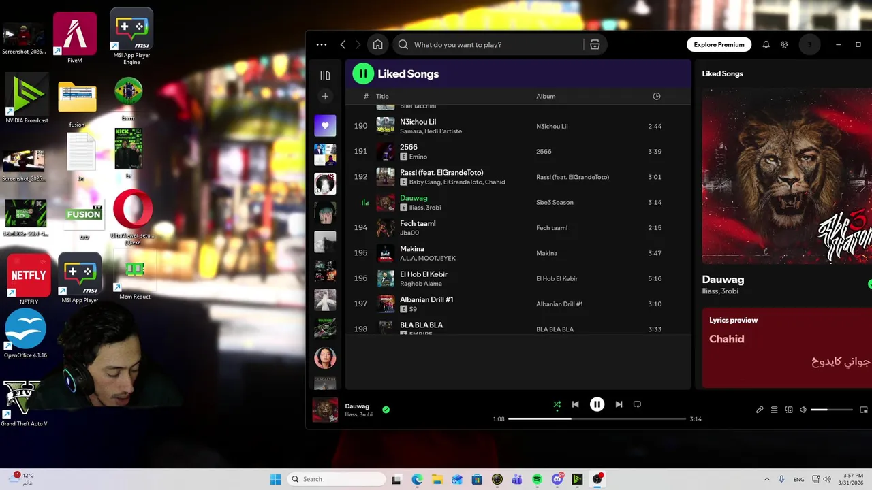The image size is (872, 490).
Task: Open FiveM desktop shortcut
Action: pos(75,38)
